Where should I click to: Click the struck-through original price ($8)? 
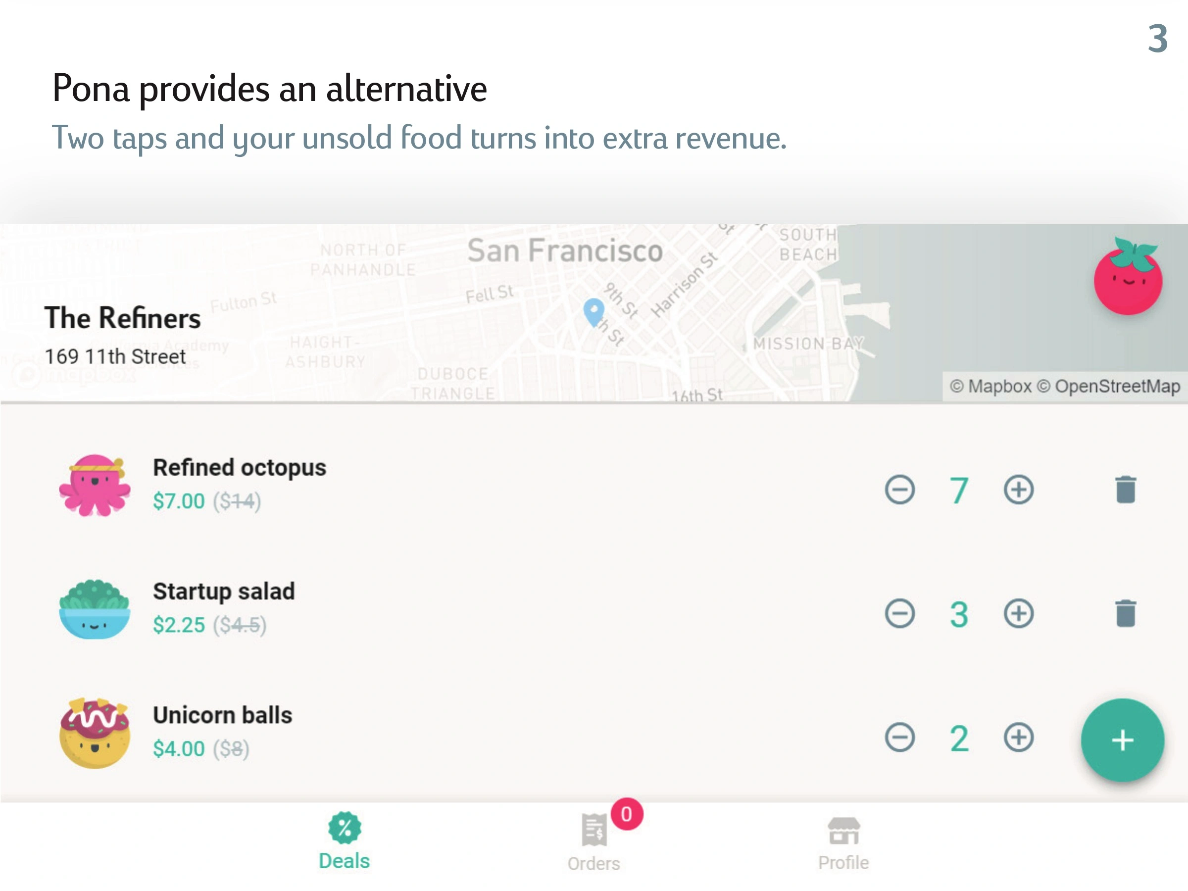(231, 748)
